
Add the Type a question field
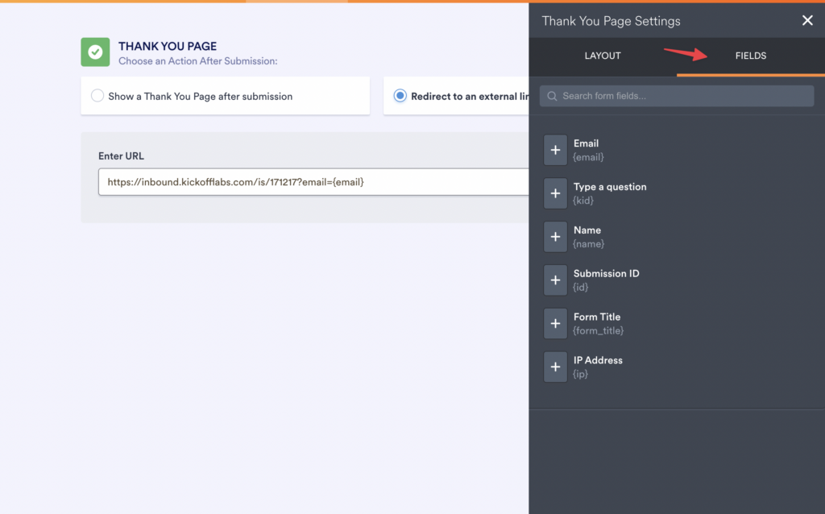click(x=555, y=193)
